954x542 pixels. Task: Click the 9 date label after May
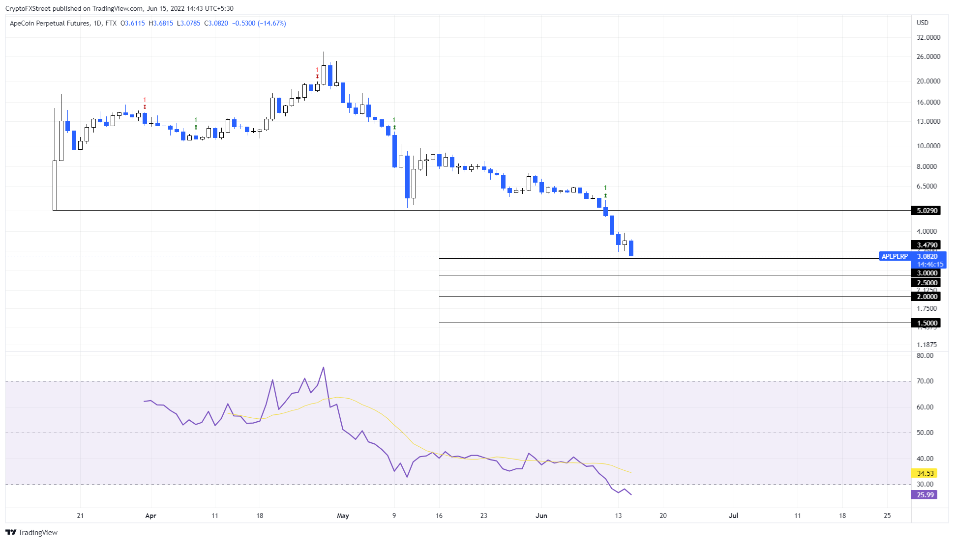pyautogui.click(x=394, y=515)
